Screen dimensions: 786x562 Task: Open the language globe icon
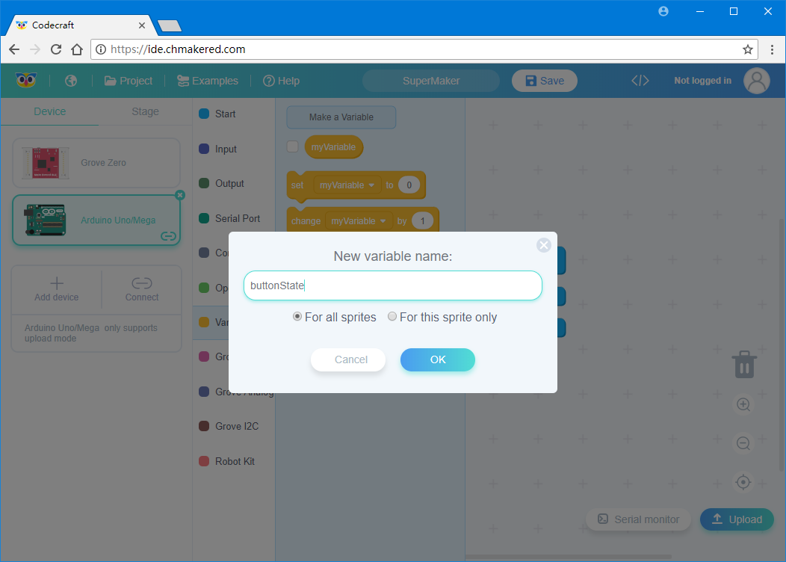tap(70, 80)
